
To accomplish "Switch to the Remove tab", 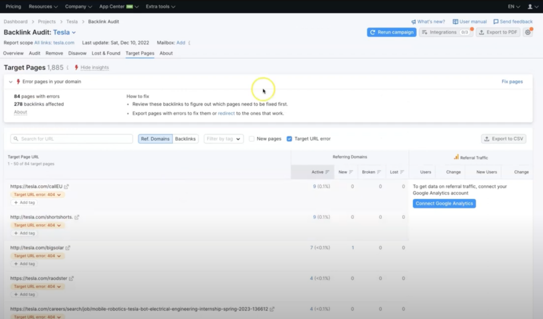I will point(55,54).
